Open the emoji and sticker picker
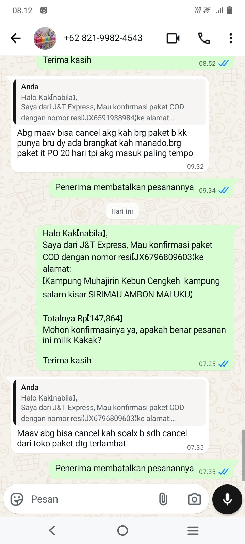Viewport: 245px width, 544px height. tap(17, 499)
